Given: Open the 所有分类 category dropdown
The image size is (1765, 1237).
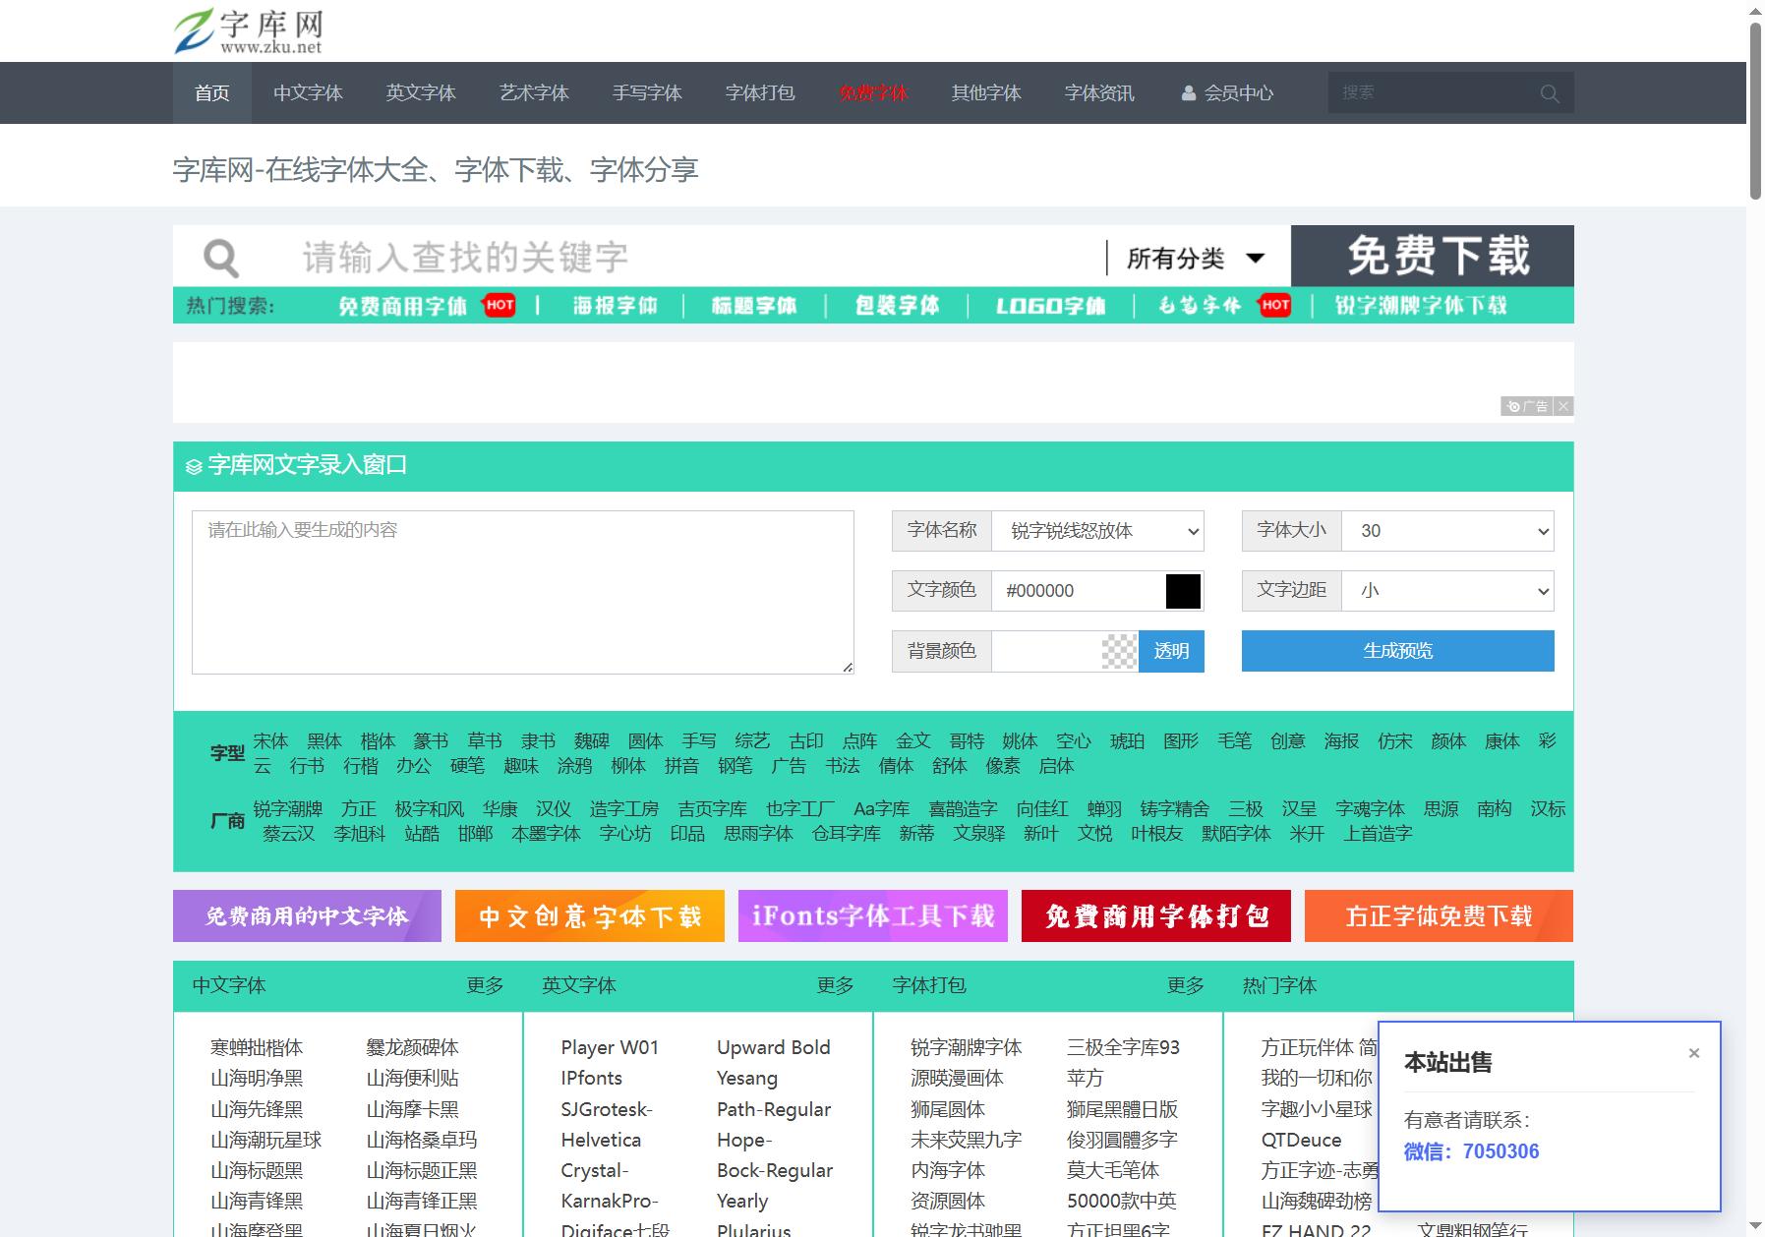Looking at the screenshot, I should pyautogui.click(x=1196, y=259).
